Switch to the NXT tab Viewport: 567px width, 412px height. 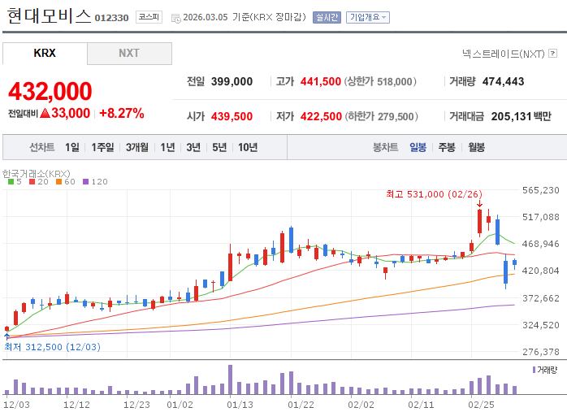click(129, 53)
